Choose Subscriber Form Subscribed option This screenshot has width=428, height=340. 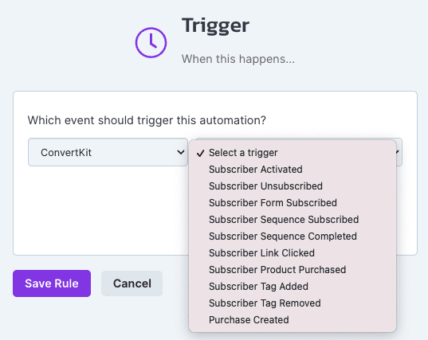pos(292,203)
